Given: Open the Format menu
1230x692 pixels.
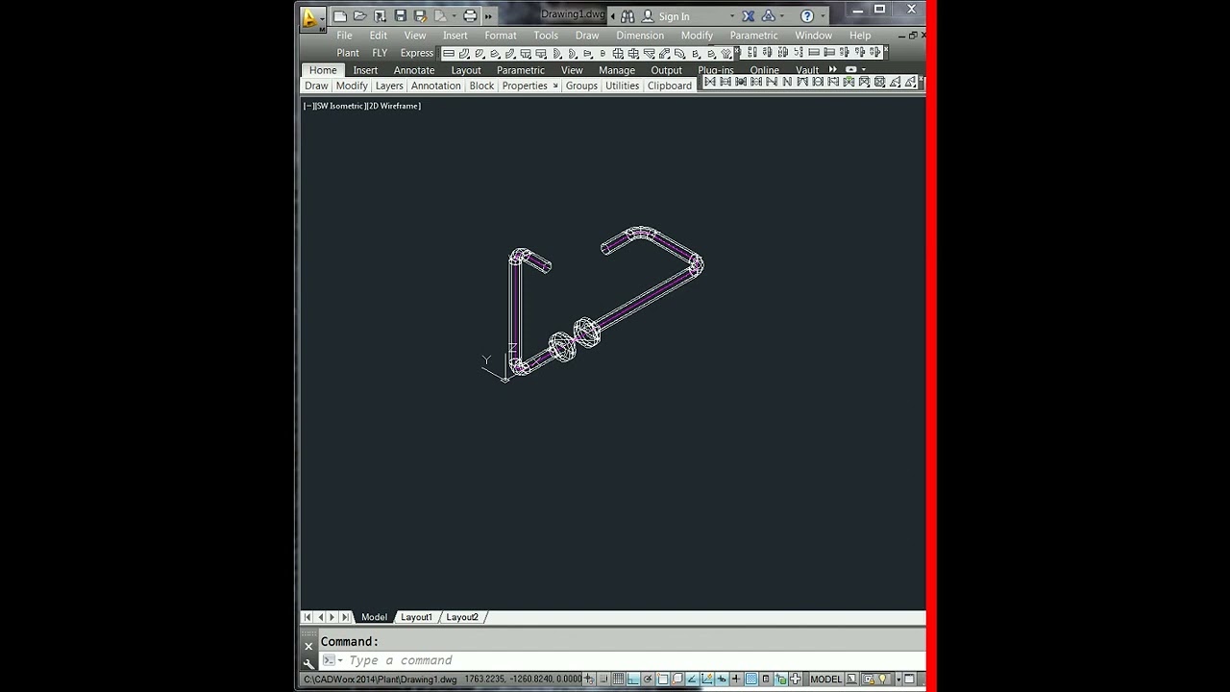Looking at the screenshot, I should [x=501, y=36].
